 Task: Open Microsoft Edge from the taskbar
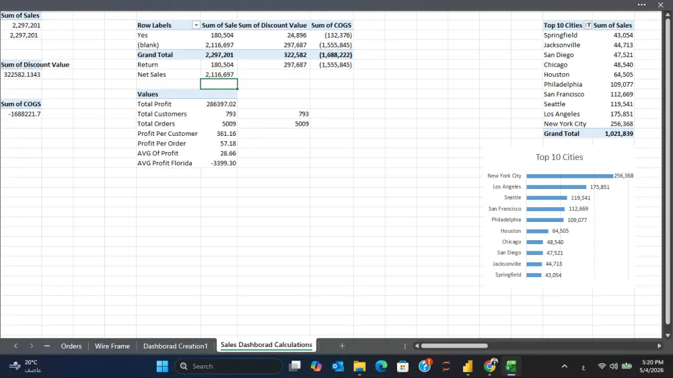coord(381,367)
